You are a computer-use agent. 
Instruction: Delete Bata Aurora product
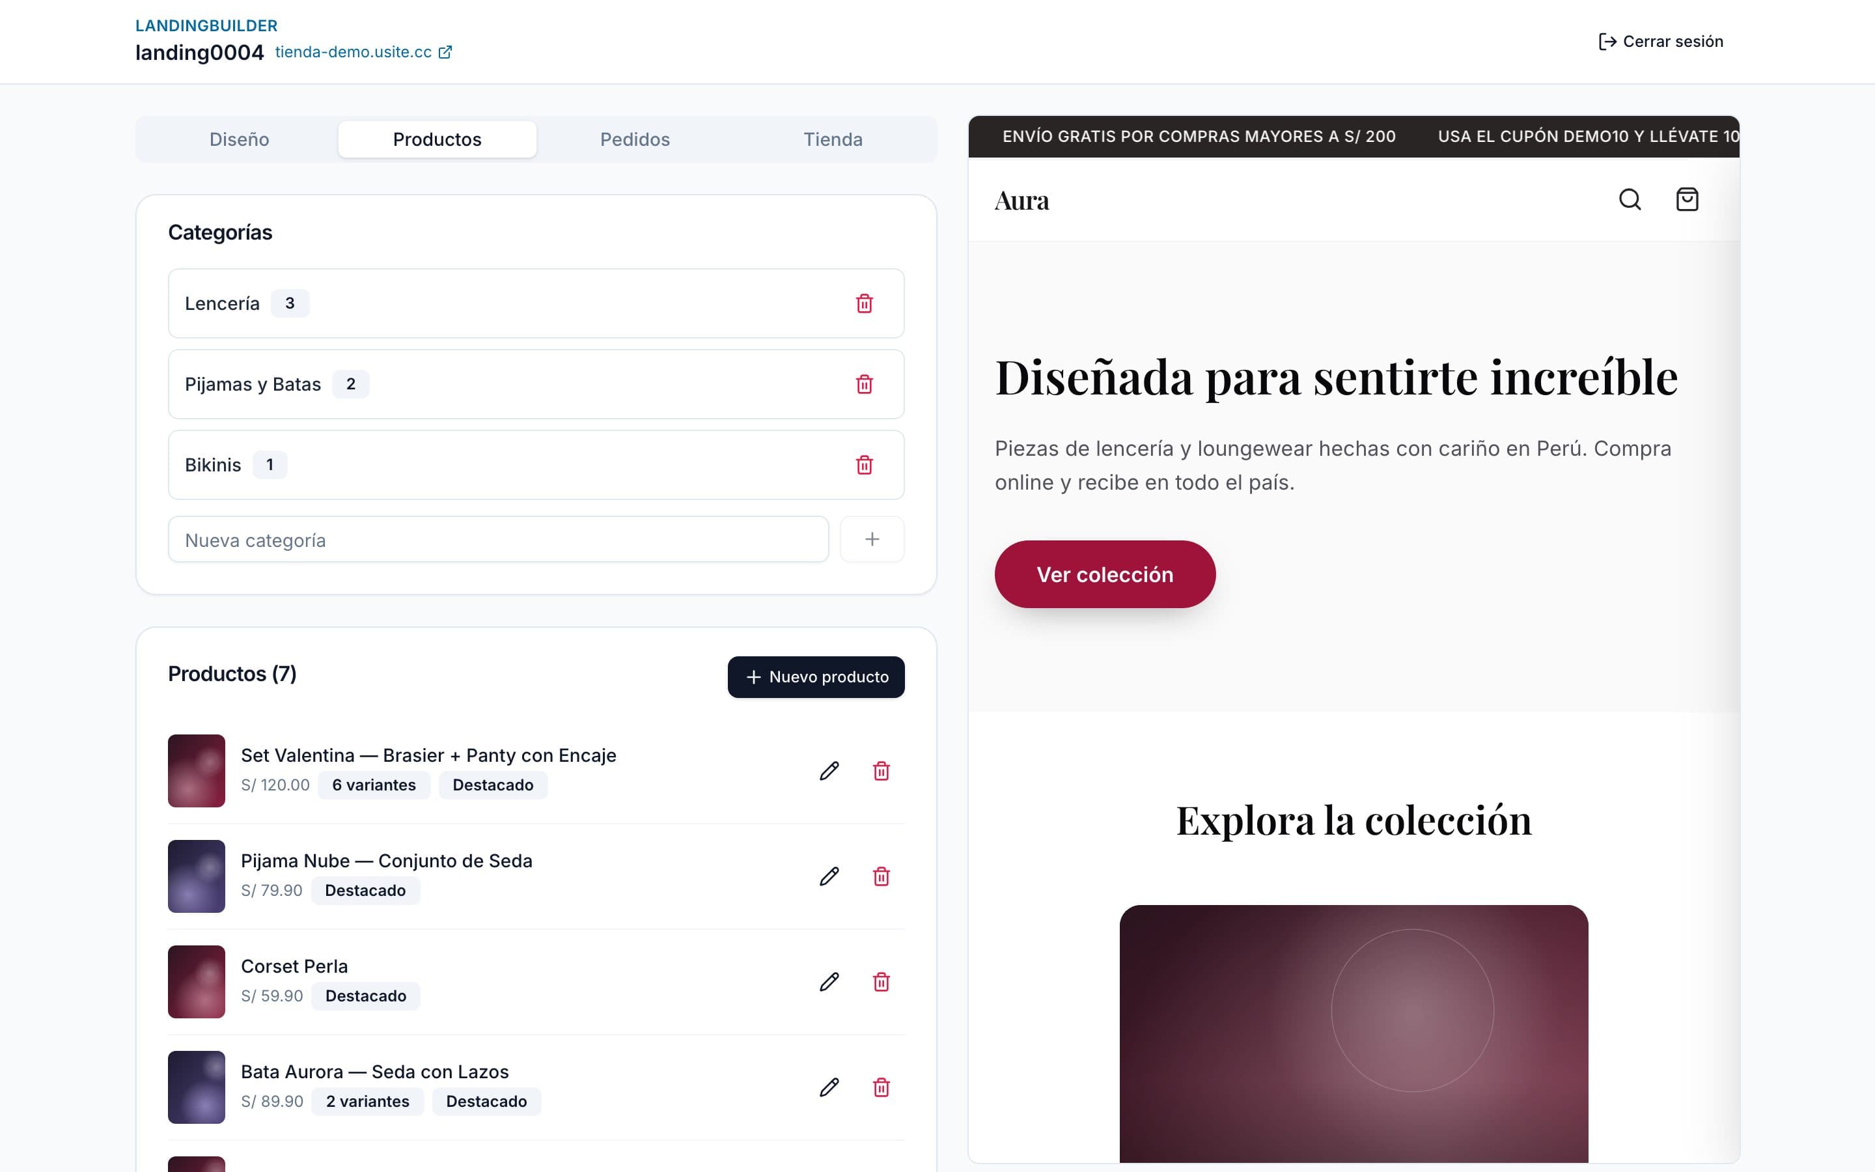coord(881,1087)
